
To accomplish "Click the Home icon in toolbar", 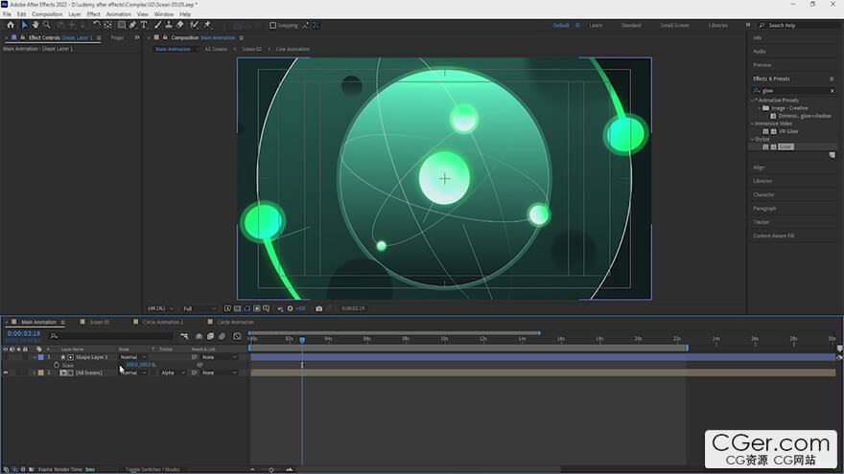I will click(11, 25).
